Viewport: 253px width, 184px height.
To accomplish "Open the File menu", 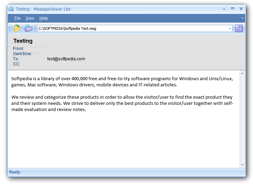I will coord(17,18).
